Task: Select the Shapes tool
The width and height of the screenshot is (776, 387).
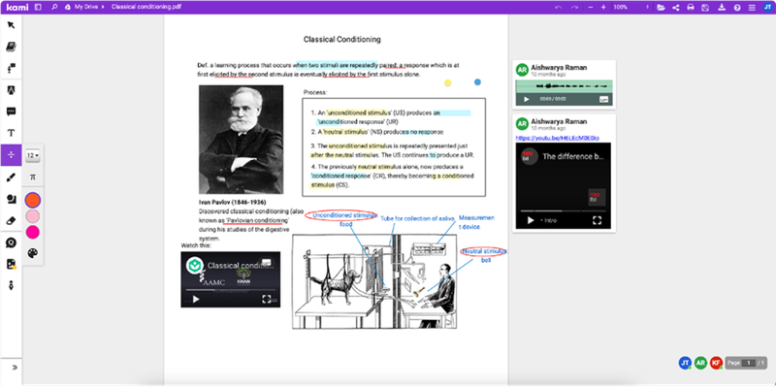Action: tap(11, 199)
